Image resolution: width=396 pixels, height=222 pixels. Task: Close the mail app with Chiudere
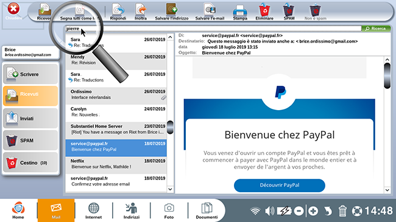13,12
